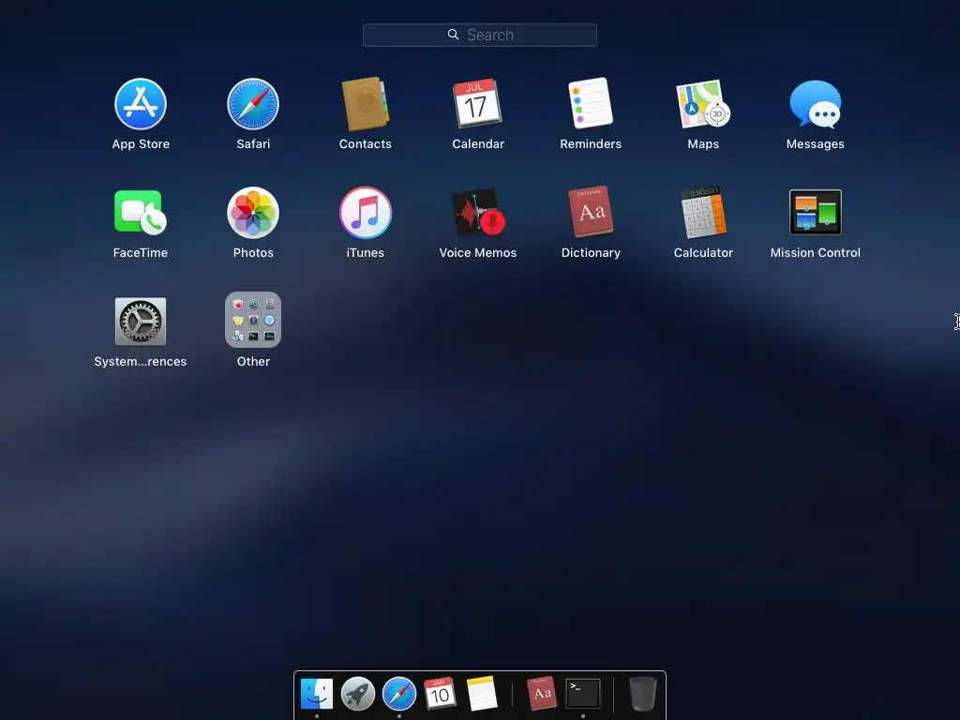Open the Notes app in the Dock
The height and width of the screenshot is (720, 960).
[481, 693]
